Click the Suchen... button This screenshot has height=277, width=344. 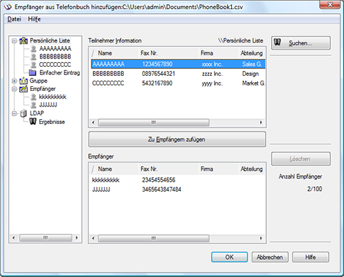pos(301,43)
